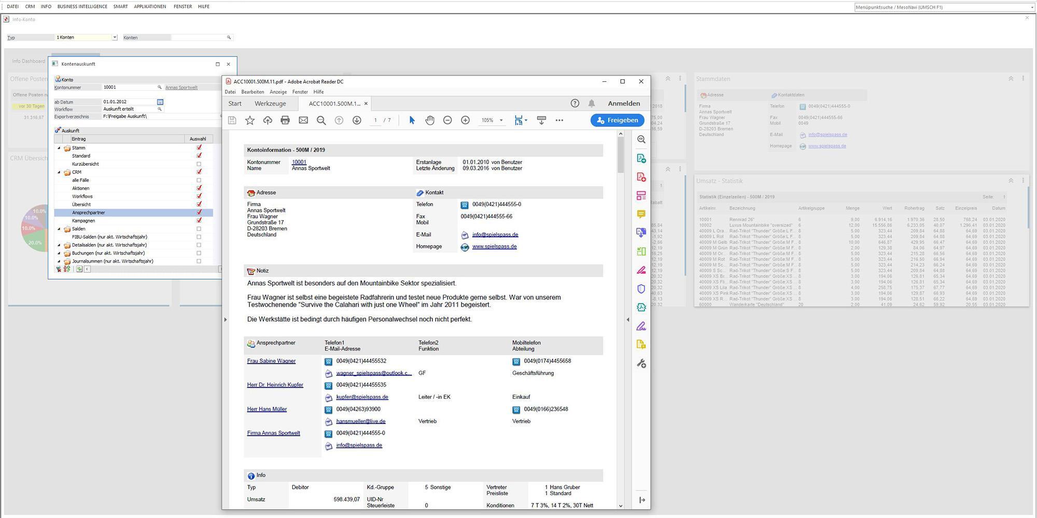
Task: Open the Protect shield tool in sidebar
Action: coord(641,289)
